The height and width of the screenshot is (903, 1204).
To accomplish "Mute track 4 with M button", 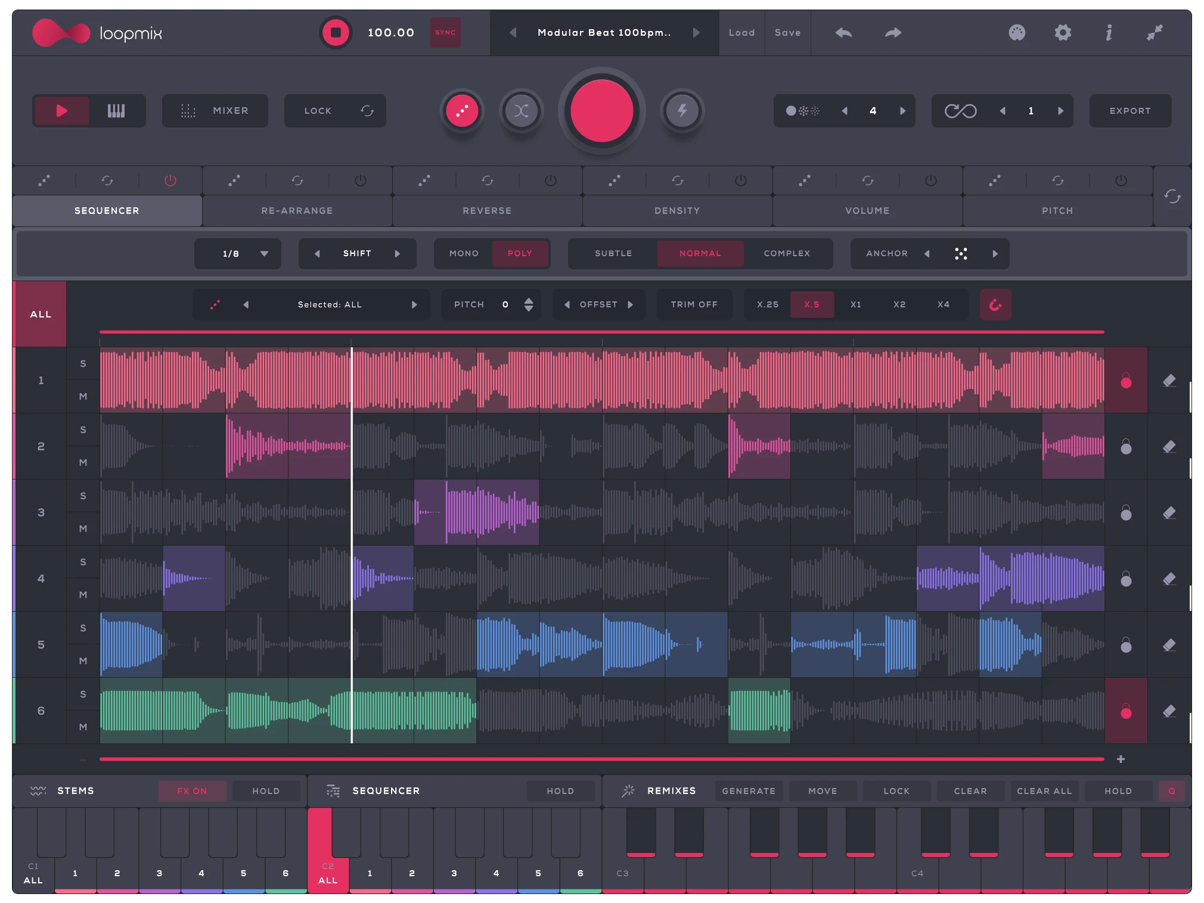I will (x=83, y=594).
